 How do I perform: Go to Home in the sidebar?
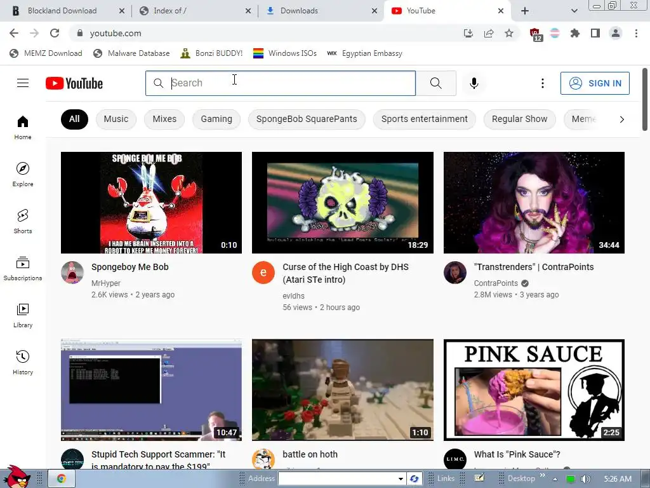tap(23, 127)
